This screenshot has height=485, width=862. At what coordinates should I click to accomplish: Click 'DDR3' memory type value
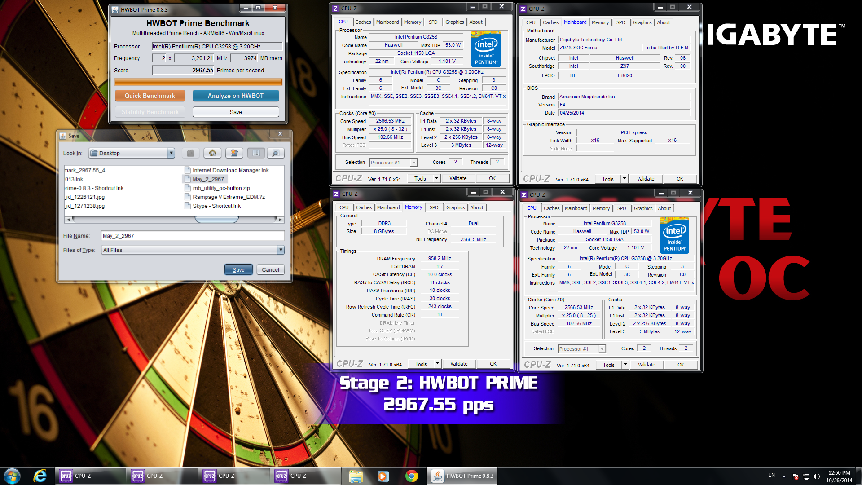click(384, 223)
